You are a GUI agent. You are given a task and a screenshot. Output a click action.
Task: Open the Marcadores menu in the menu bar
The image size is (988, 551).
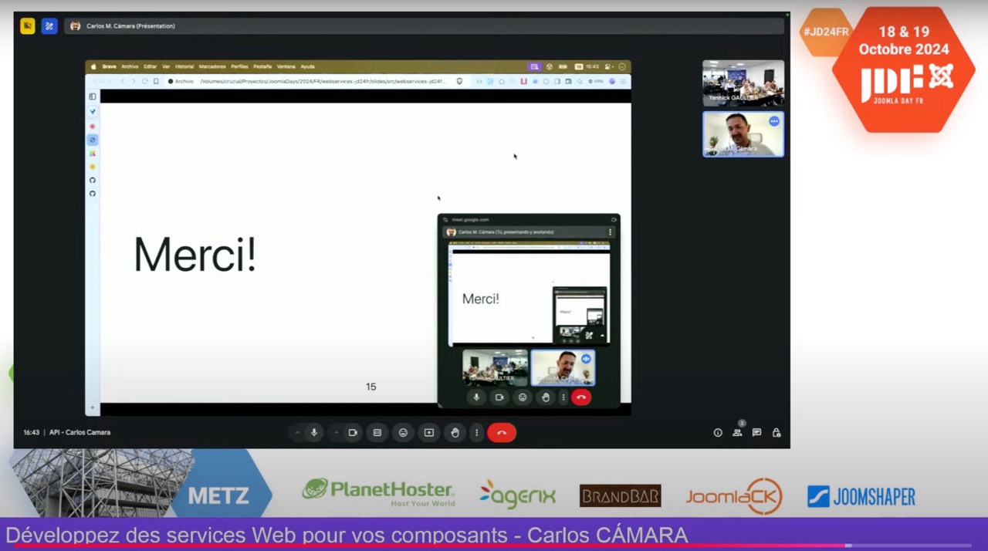(213, 66)
